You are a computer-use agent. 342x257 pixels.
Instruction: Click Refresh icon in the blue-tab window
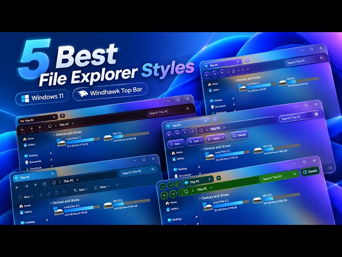point(44,184)
